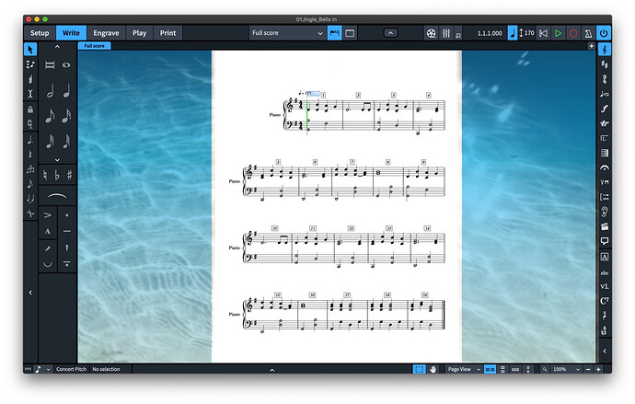Image resolution: width=635 pixels, height=404 pixels.
Task: Start playback with the green play button
Action: [558, 33]
